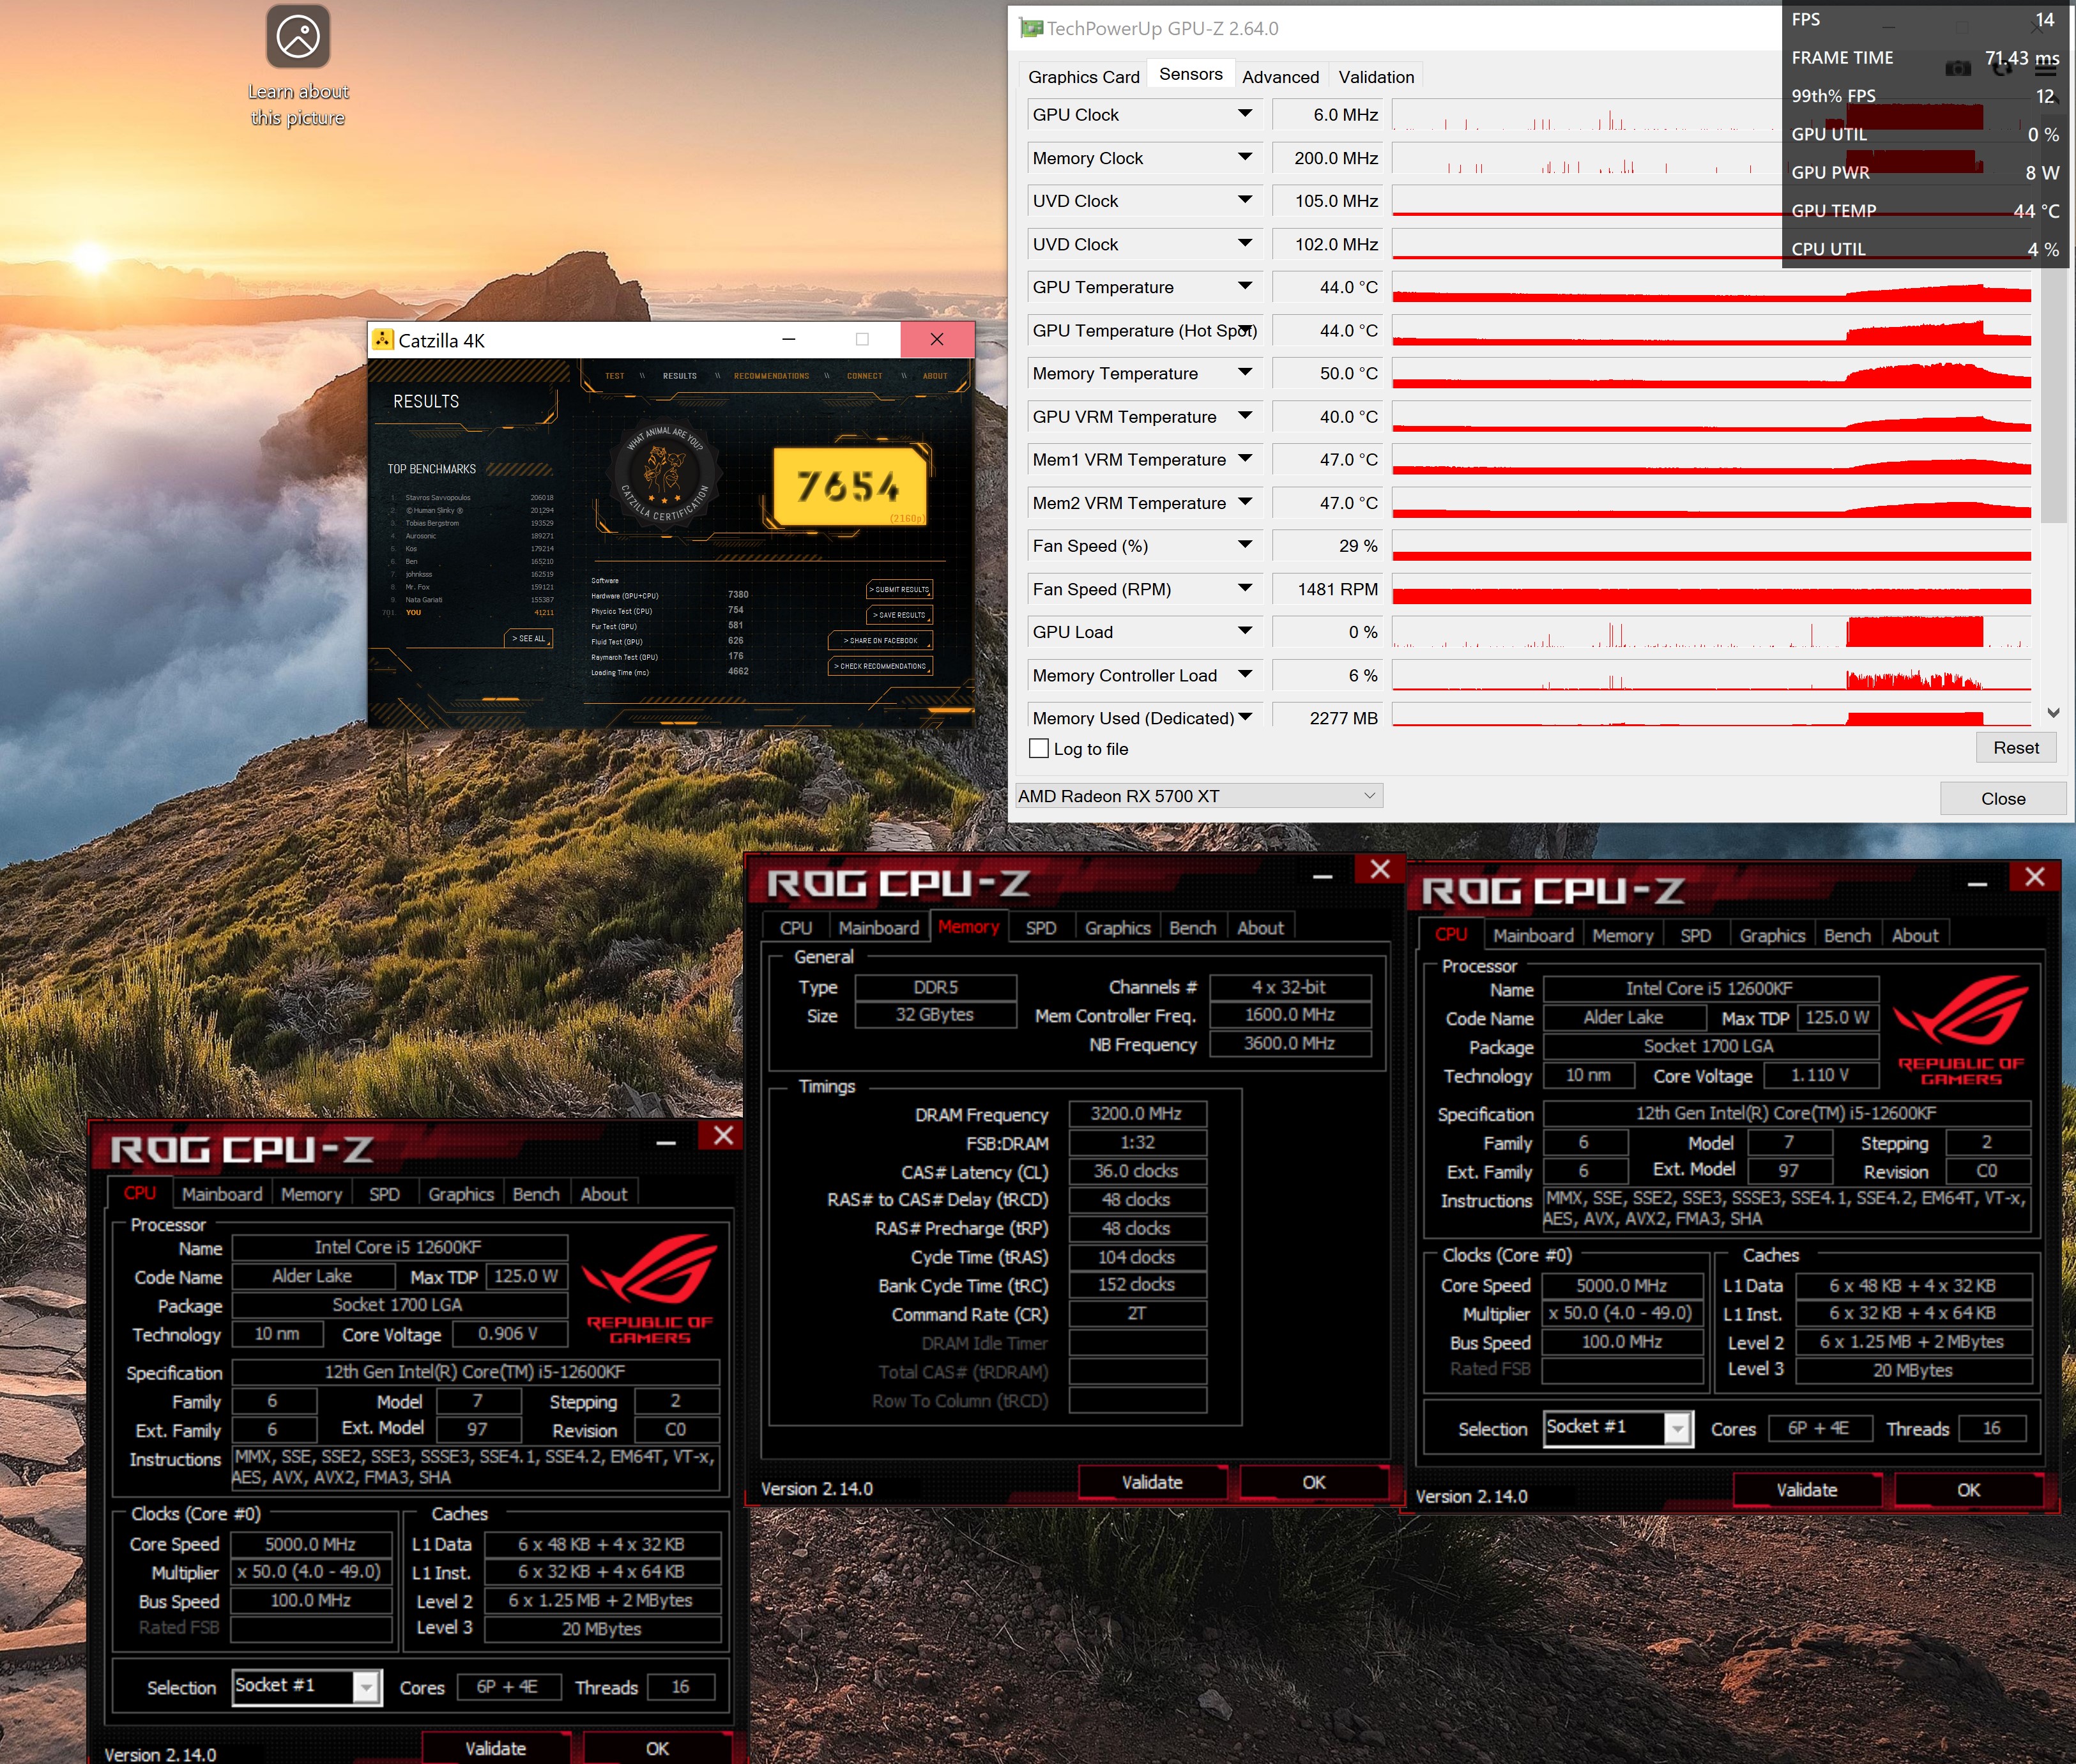
Task: Click the GPU-Z Close button
Action: 2003,798
